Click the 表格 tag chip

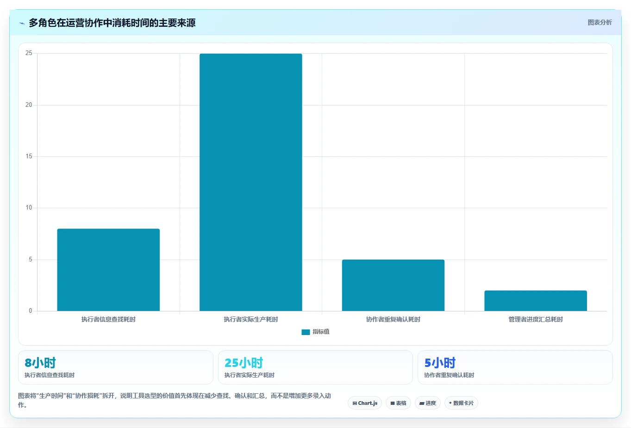pyautogui.click(x=398, y=403)
